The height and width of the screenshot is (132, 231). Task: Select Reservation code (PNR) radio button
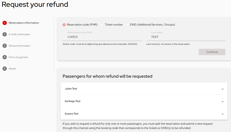tap(64, 25)
